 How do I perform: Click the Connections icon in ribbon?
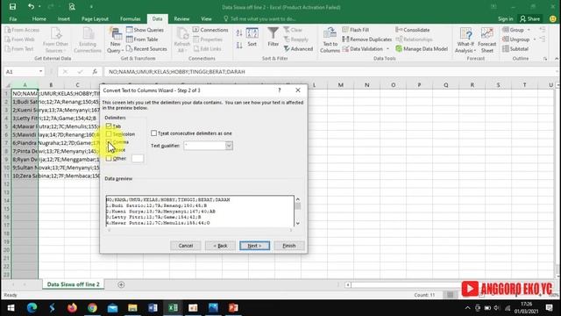coord(195,30)
